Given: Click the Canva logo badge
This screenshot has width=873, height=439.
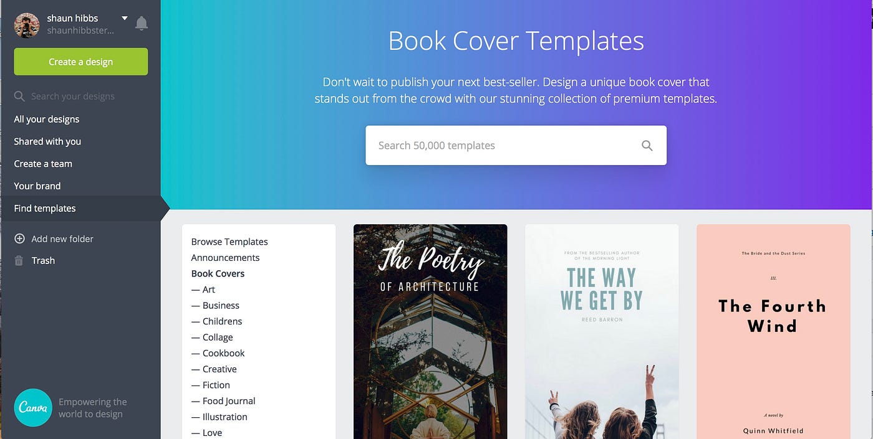Looking at the screenshot, I should pos(33,408).
